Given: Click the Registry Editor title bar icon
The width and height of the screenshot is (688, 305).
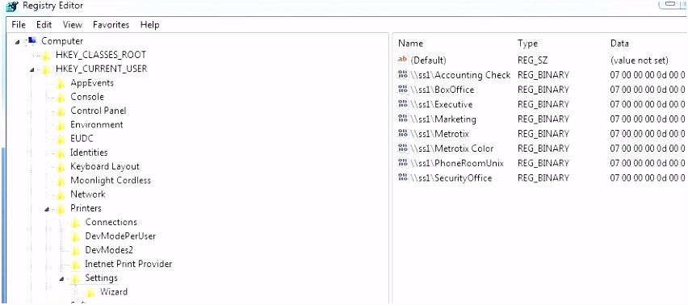Looking at the screenshot, I should click(12, 6).
